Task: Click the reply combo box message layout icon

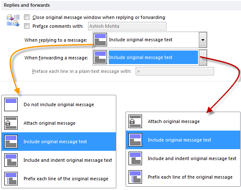Action: 100,40
